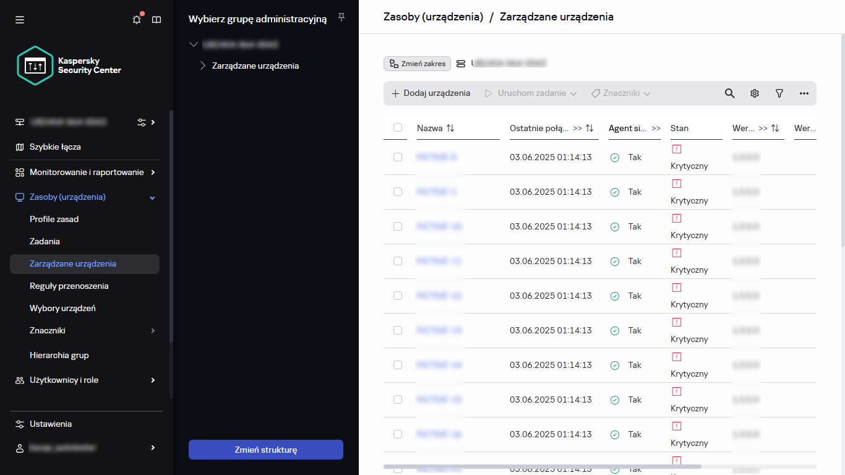The height and width of the screenshot is (475, 845).
Task: Expand the Użytkownicy i role sidebar section
Action: click(x=64, y=380)
